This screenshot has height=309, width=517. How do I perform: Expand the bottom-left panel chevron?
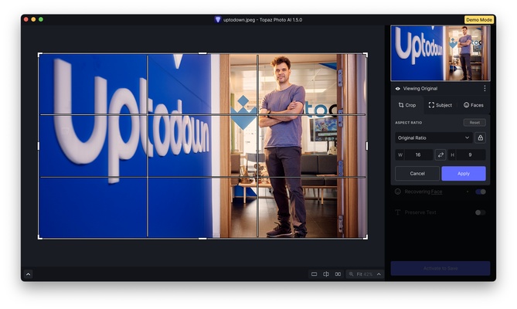[28, 274]
